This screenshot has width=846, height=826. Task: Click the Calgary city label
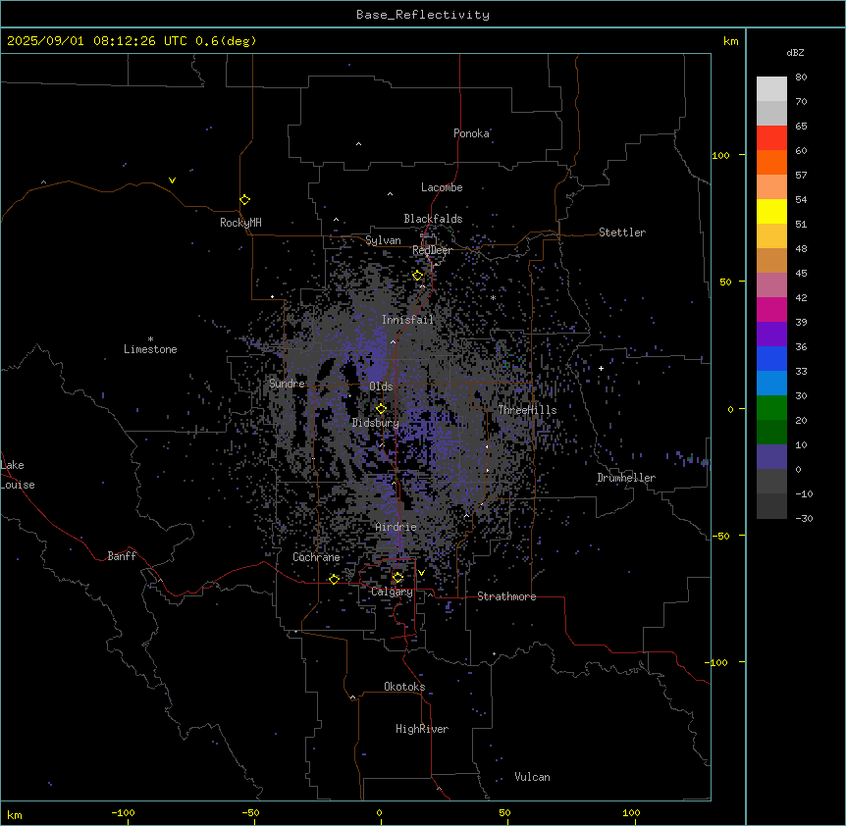(x=392, y=592)
